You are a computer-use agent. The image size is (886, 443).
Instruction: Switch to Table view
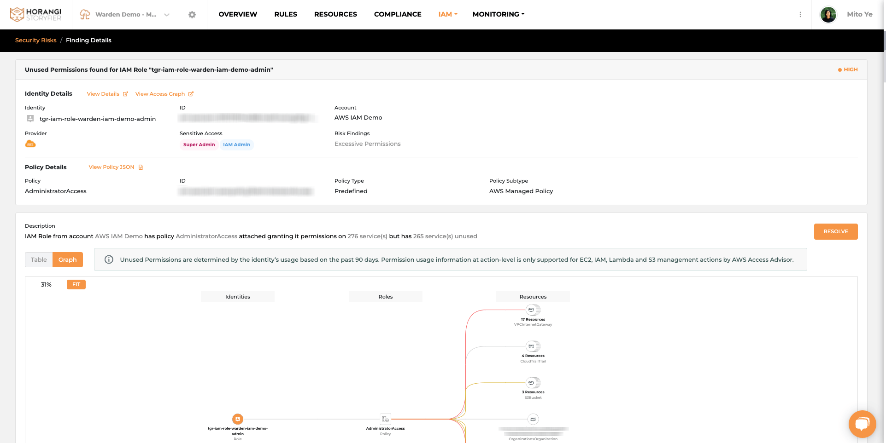39,259
